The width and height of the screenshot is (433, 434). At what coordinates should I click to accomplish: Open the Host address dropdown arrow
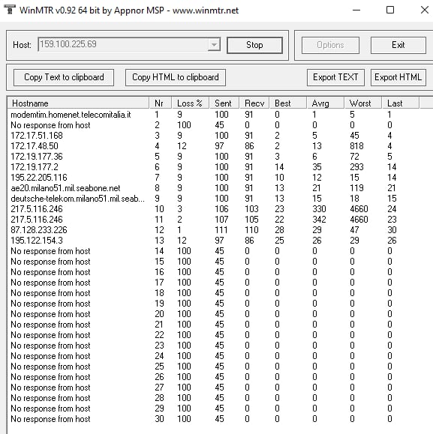coord(214,44)
